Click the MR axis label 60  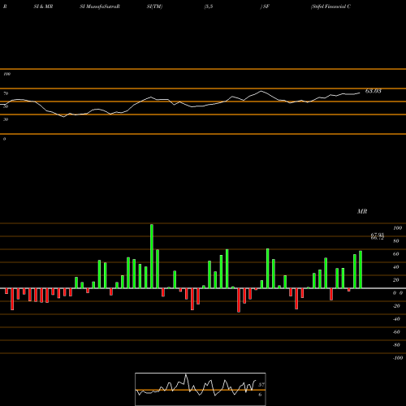[396, 254]
